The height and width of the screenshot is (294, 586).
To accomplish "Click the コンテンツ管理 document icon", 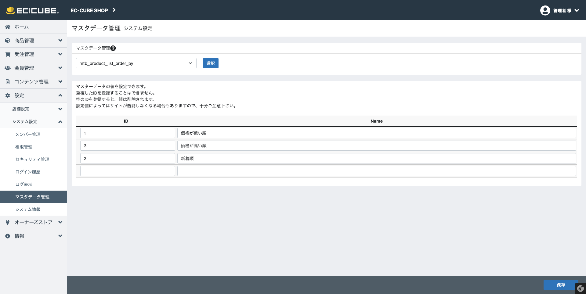I will click(x=8, y=82).
